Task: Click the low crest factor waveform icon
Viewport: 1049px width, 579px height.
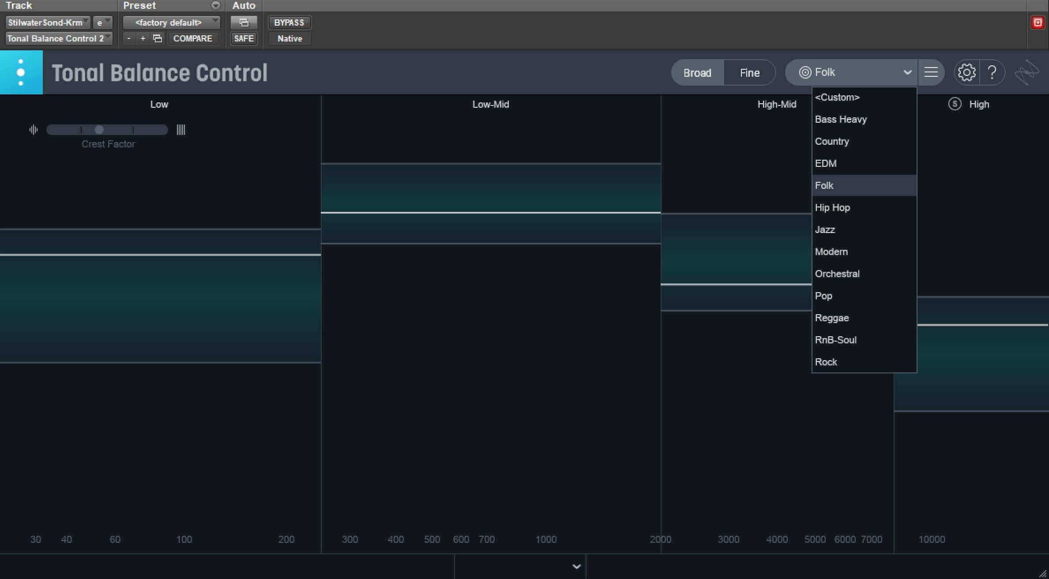Action: pyautogui.click(x=34, y=130)
